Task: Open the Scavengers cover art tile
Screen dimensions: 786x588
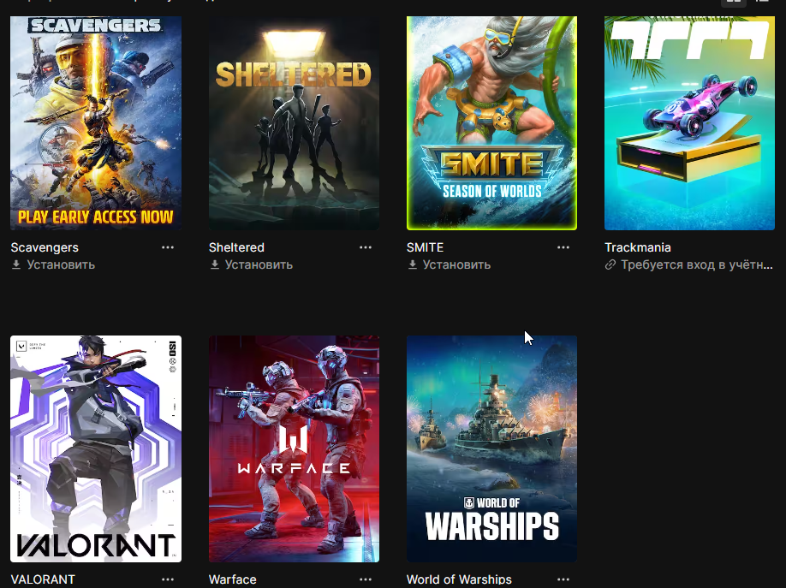Action: (96, 123)
